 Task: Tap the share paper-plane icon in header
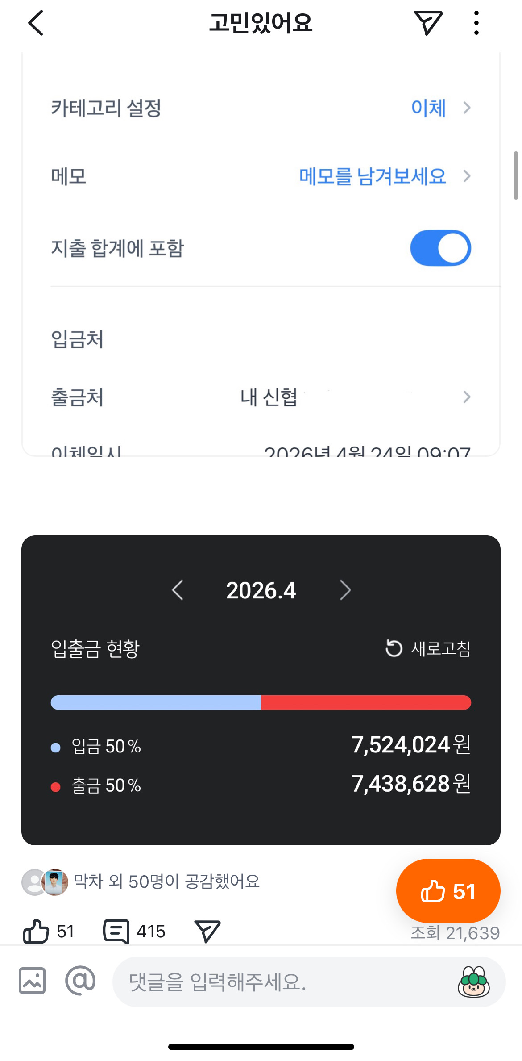427,23
